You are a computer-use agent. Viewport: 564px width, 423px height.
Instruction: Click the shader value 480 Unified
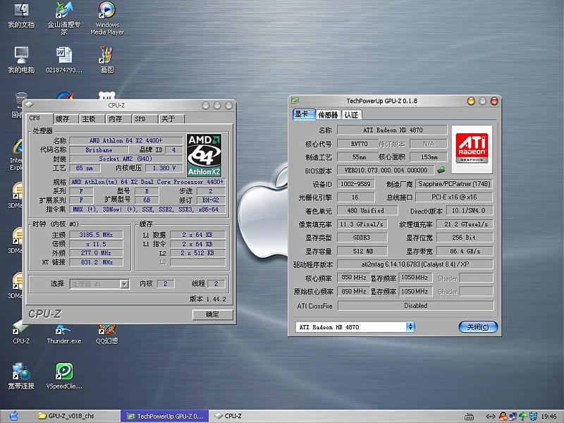[x=367, y=210]
